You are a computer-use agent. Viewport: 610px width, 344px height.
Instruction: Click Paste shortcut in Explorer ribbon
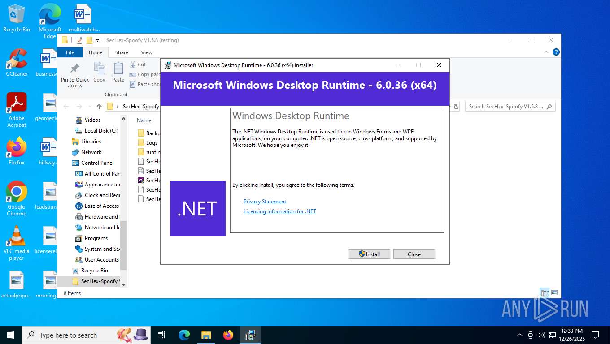(145, 84)
